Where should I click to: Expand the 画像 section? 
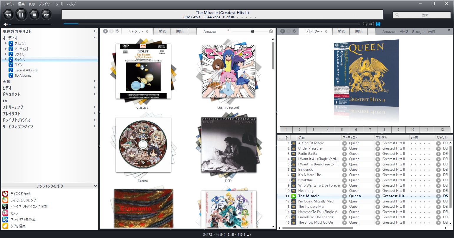(95, 81)
